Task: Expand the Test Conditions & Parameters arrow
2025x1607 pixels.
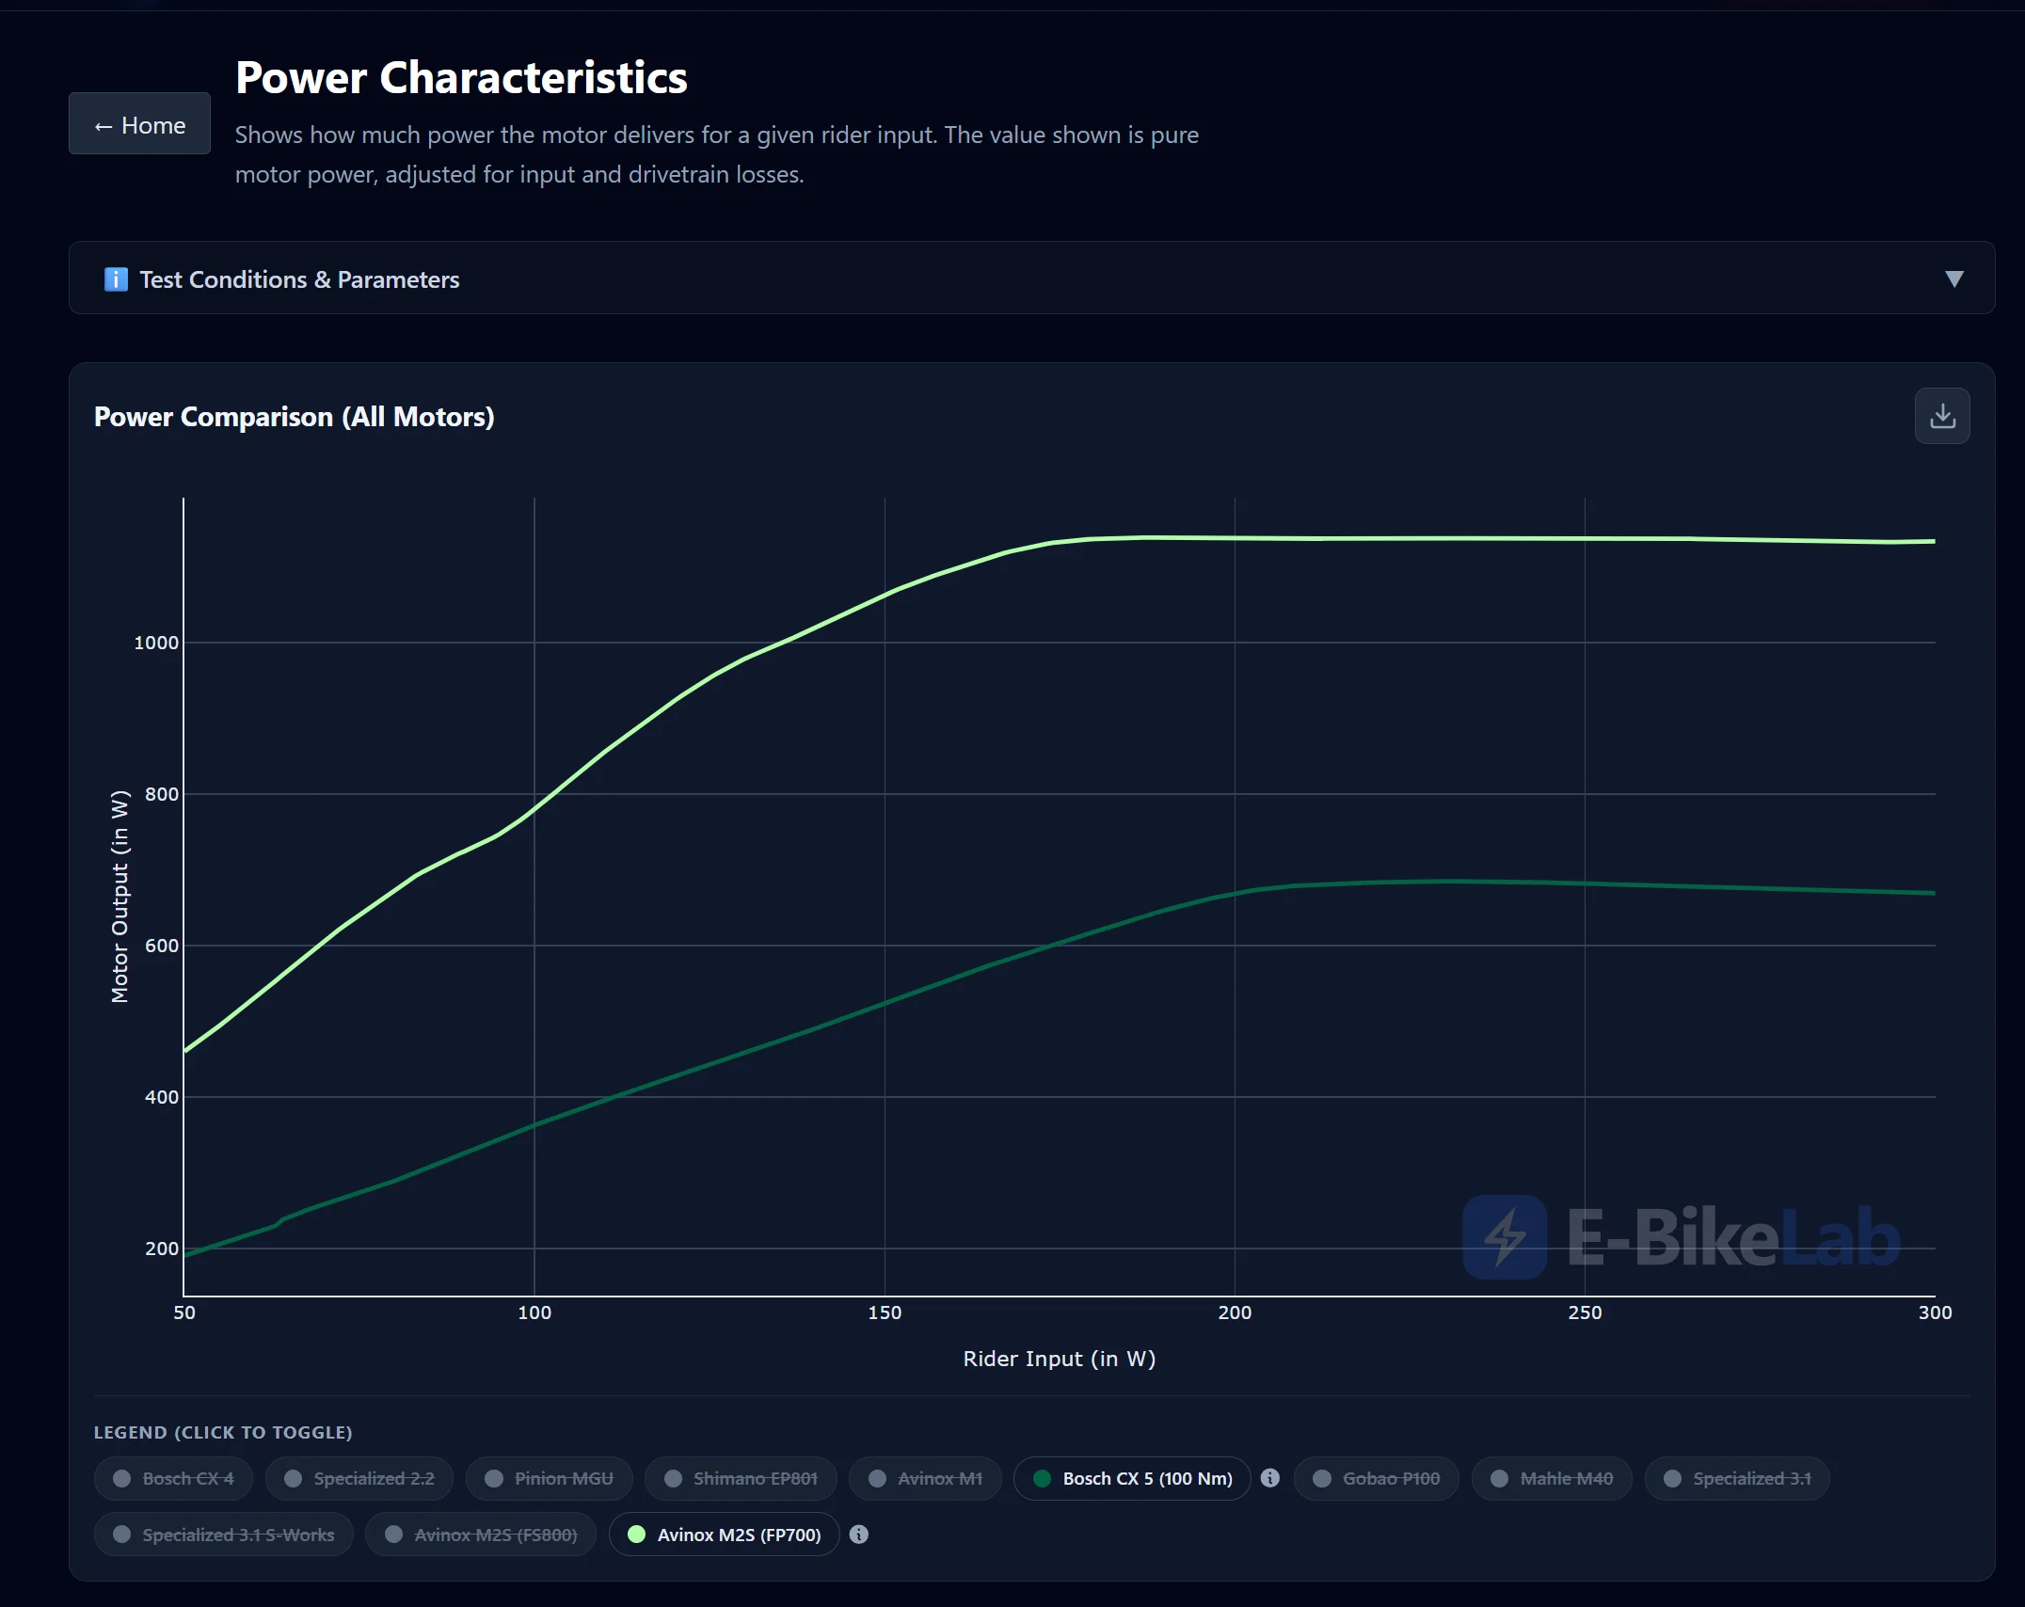Action: (x=1953, y=279)
